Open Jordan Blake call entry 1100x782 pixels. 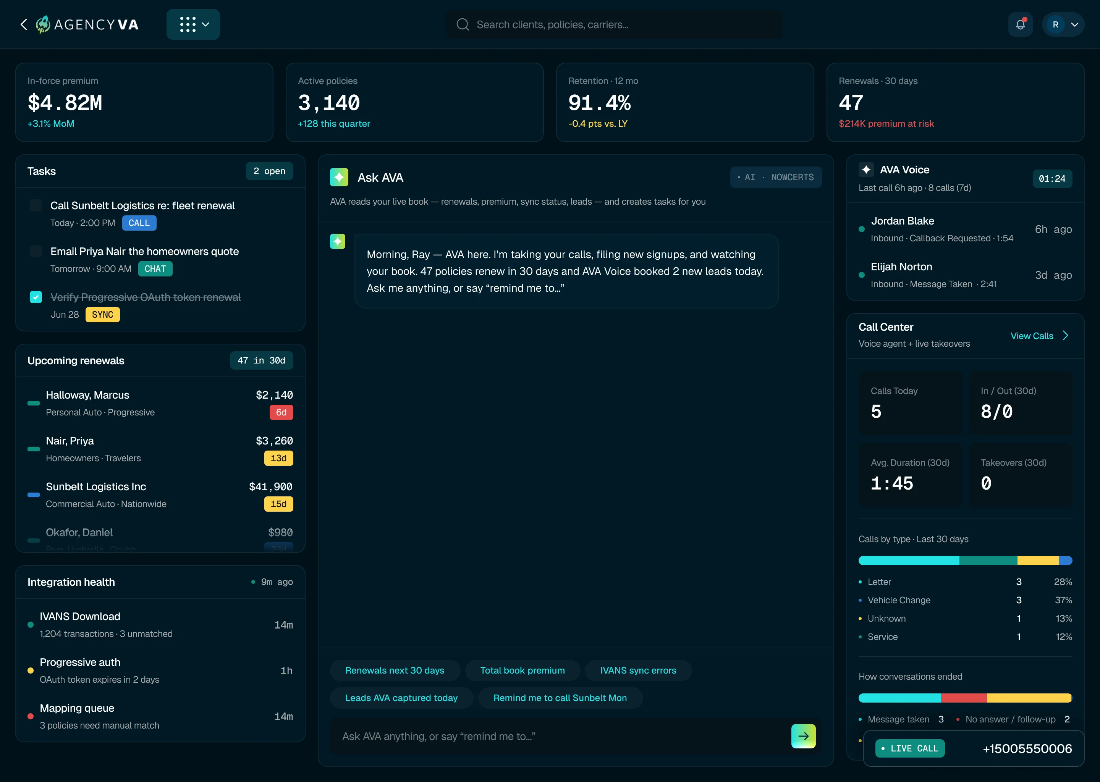pos(965,229)
